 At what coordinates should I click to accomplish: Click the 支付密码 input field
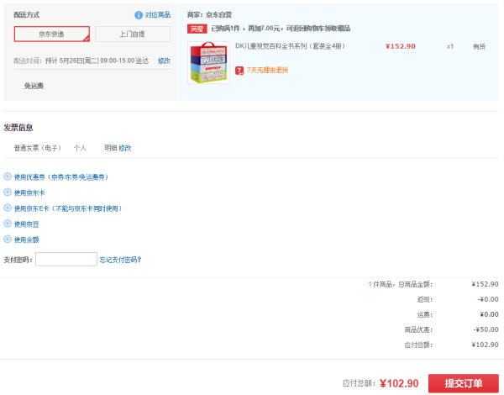[x=66, y=259]
